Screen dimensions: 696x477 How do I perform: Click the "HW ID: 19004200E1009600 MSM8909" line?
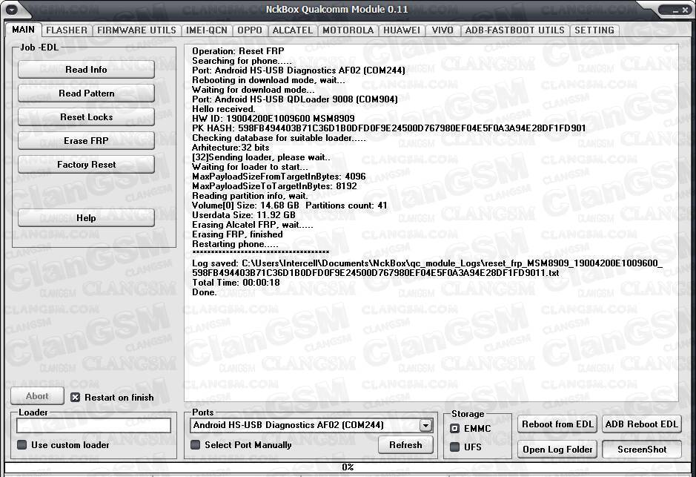274,119
